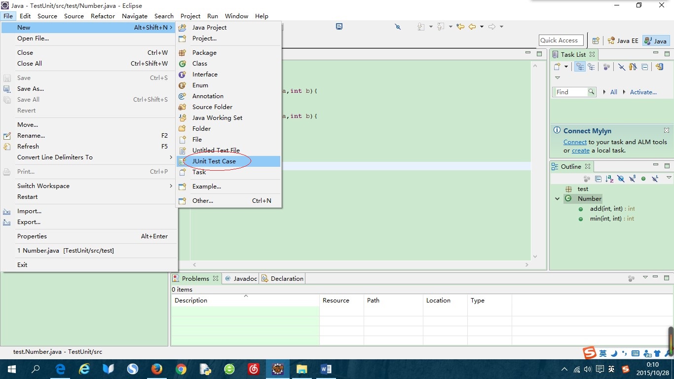
Task: Switch to the Javadoc tab
Action: coord(241,278)
